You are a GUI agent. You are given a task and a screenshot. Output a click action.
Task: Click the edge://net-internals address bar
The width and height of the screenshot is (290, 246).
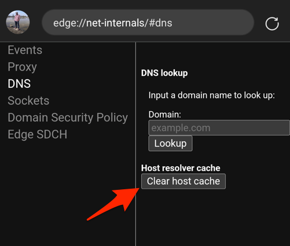click(x=148, y=23)
